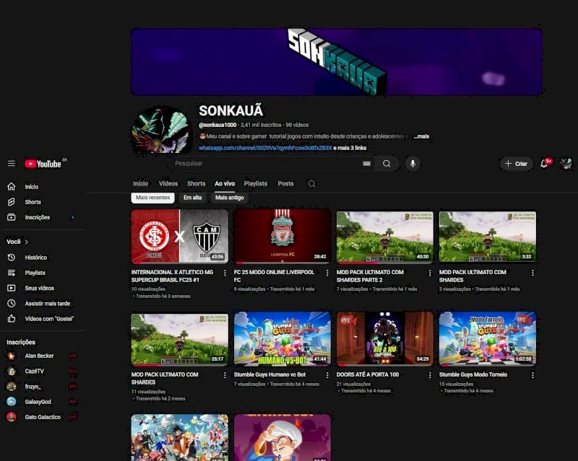Switch to the Playlists tab
Viewport: 578px width, 461px height.
[256, 183]
